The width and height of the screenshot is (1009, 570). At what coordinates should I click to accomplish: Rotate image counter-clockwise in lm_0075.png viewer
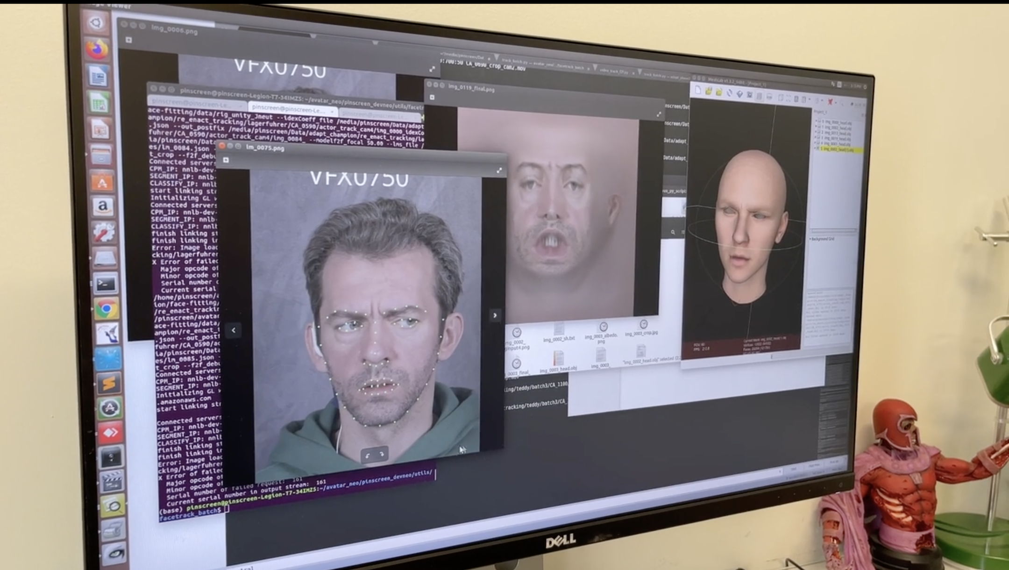(368, 455)
